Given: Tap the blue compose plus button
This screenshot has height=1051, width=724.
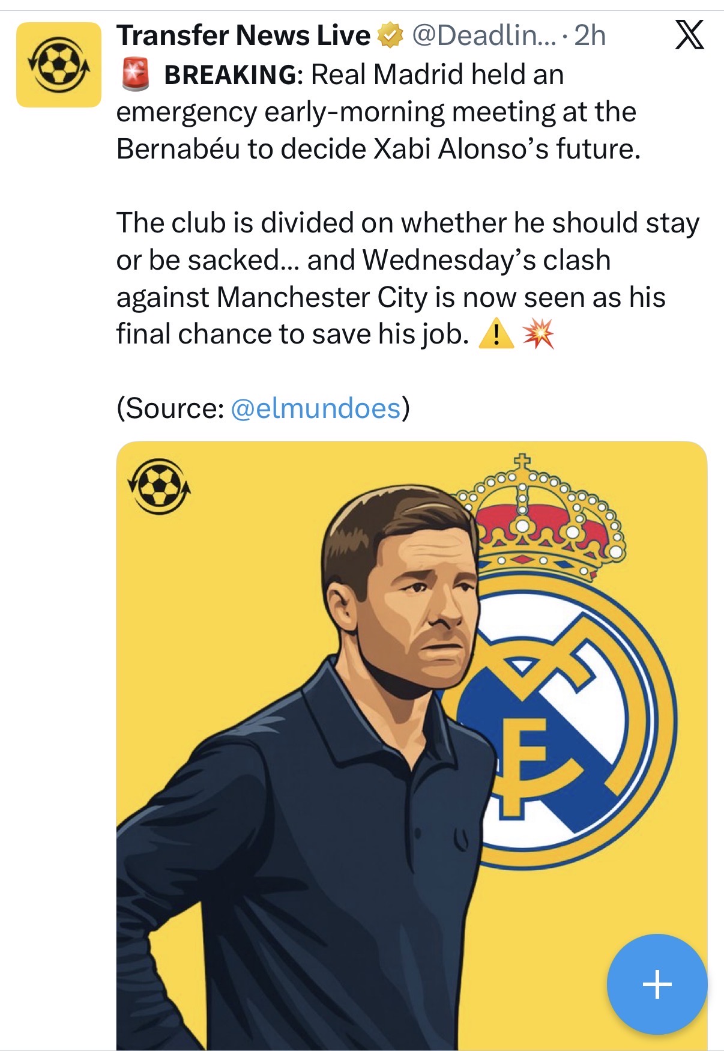Looking at the screenshot, I should pyautogui.click(x=657, y=984).
